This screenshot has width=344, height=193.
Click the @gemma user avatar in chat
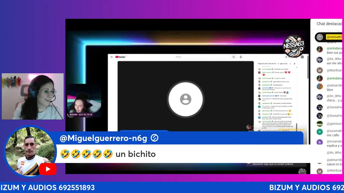[x=320, y=124]
